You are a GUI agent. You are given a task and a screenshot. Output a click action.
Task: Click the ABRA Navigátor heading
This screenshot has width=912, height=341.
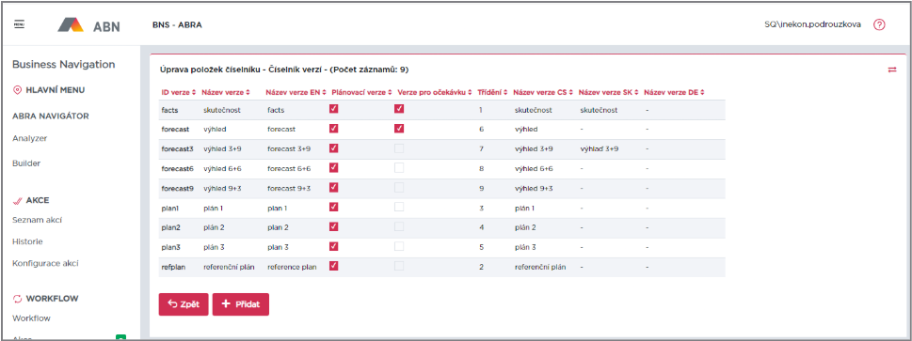(51, 116)
